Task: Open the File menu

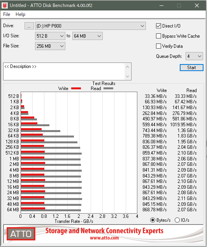Action: click(x=7, y=14)
